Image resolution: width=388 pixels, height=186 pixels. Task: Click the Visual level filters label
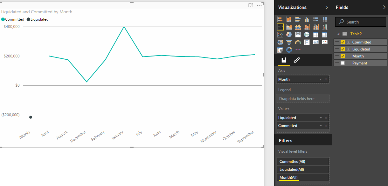tap(293, 151)
